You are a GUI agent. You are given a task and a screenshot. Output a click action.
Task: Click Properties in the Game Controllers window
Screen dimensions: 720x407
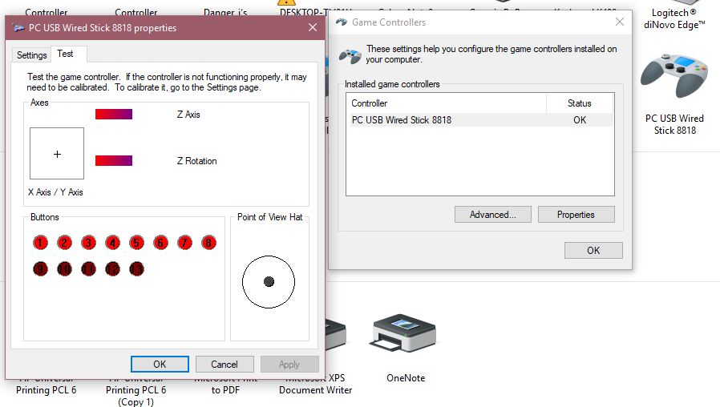(x=576, y=214)
